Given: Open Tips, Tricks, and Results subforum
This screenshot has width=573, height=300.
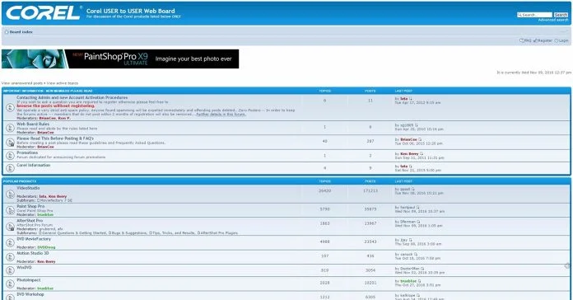Looking at the screenshot, I should click(x=173, y=232).
